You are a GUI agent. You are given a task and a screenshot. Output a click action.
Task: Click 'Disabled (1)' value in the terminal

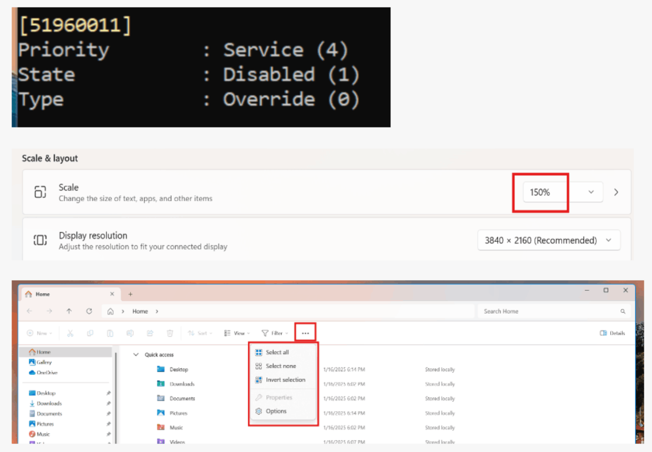pos(291,75)
